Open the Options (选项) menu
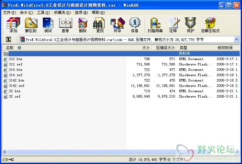Image resolution: width=242 pixels, height=164 pixels. point(81,13)
